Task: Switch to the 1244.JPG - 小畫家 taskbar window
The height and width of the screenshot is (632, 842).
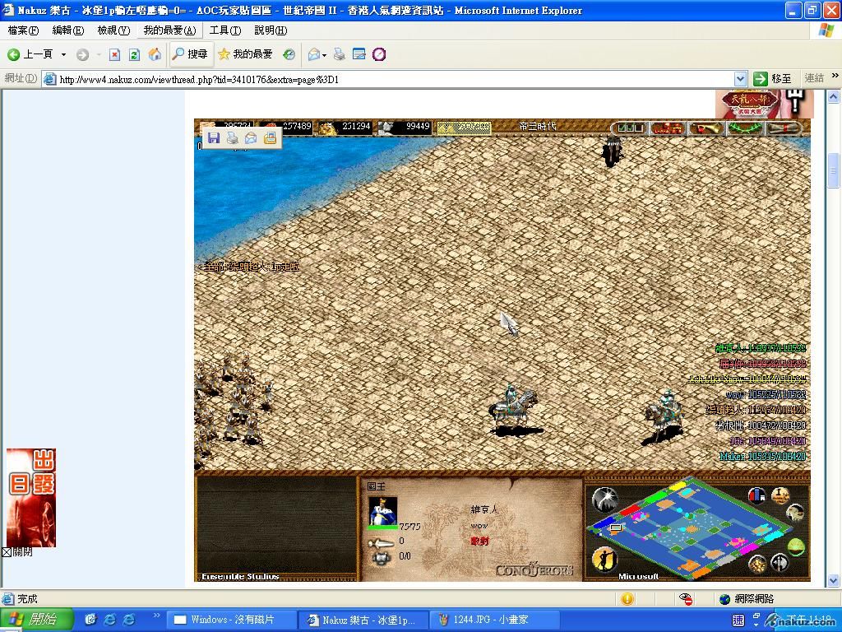Action: coord(494,620)
